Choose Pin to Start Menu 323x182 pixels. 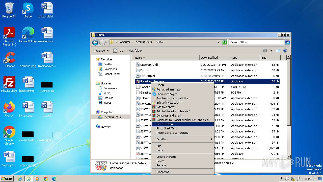[182, 128]
